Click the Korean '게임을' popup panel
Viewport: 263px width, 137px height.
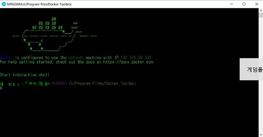(x=251, y=69)
